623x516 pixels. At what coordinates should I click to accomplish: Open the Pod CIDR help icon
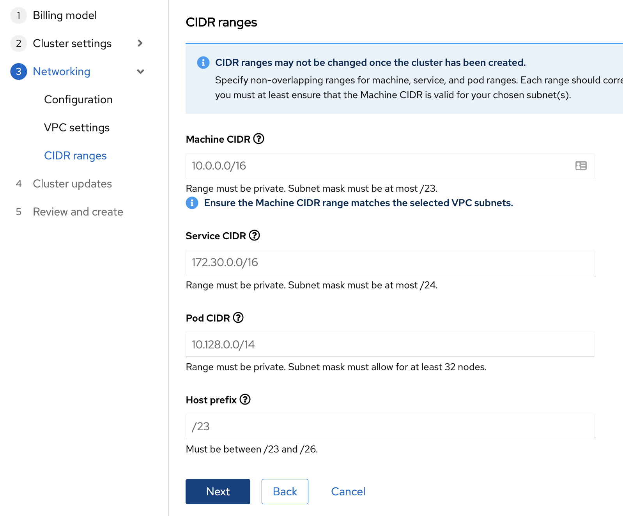point(238,318)
